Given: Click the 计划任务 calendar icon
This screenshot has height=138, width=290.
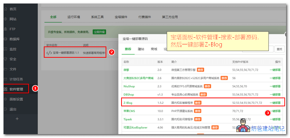Looking at the screenshot, I should click(5, 79).
